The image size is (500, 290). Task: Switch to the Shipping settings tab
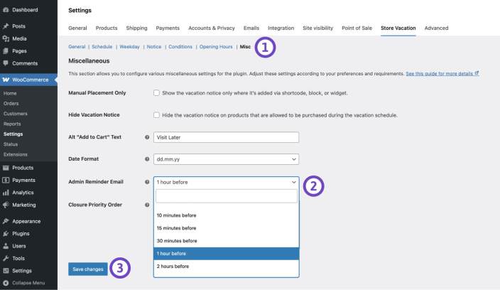click(136, 28)
